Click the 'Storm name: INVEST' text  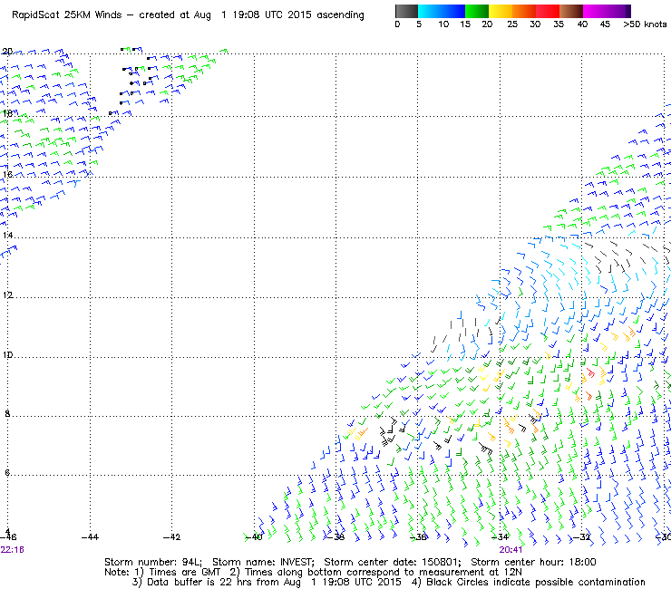point(263,562)
